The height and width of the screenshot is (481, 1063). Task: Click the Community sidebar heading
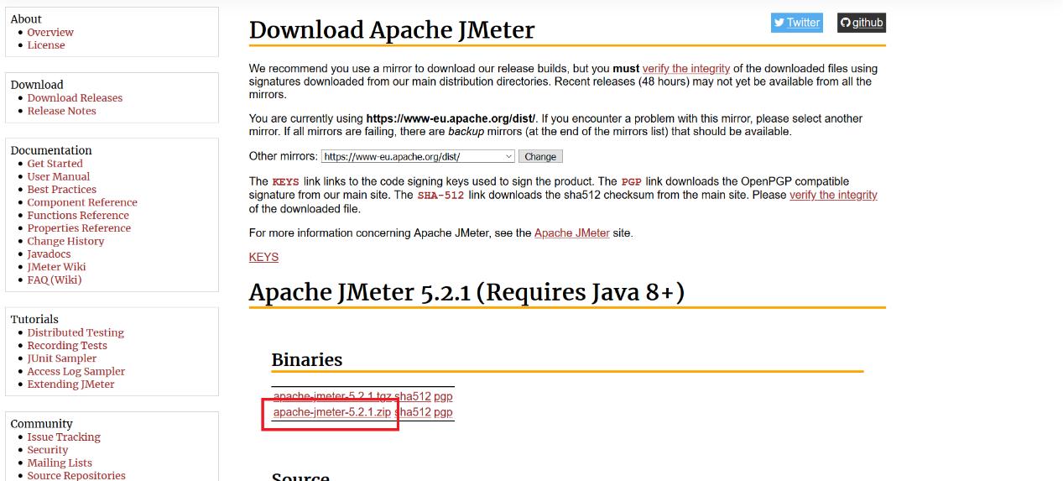click(x=42, y=424)
